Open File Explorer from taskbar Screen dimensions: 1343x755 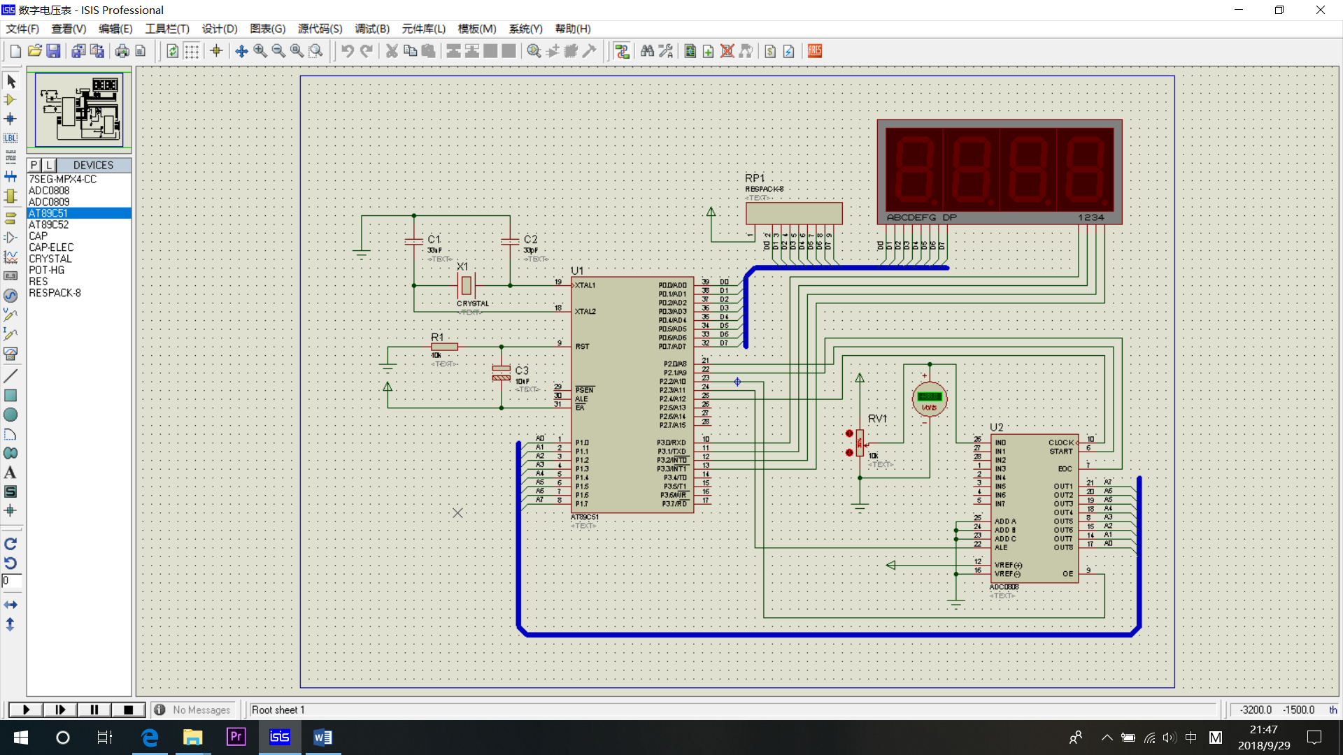click(192, 738)
